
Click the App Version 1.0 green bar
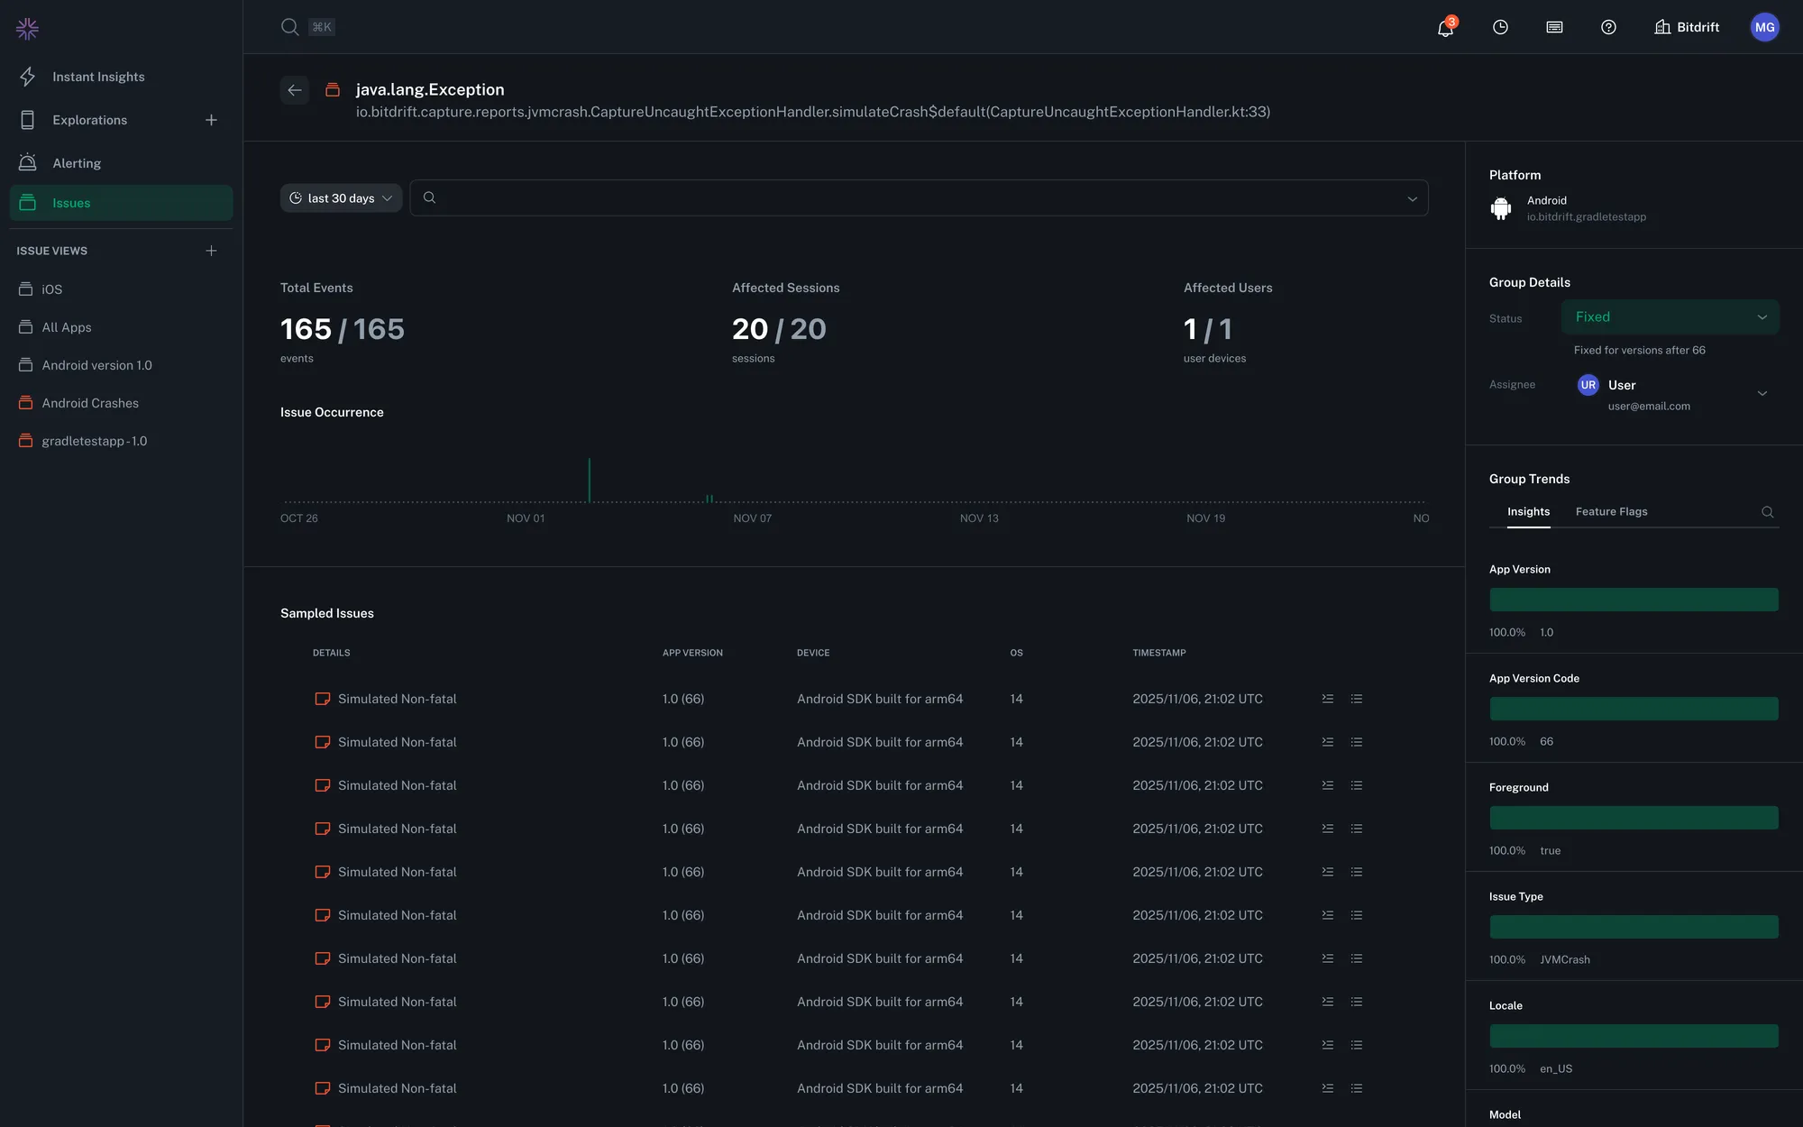click(1634, 600)
